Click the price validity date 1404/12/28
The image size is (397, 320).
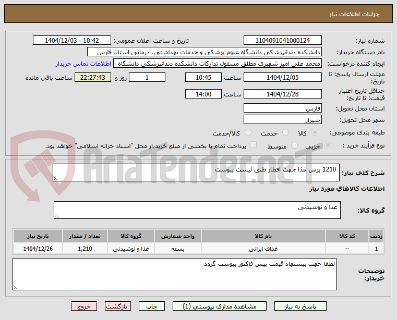coord(283,94)
